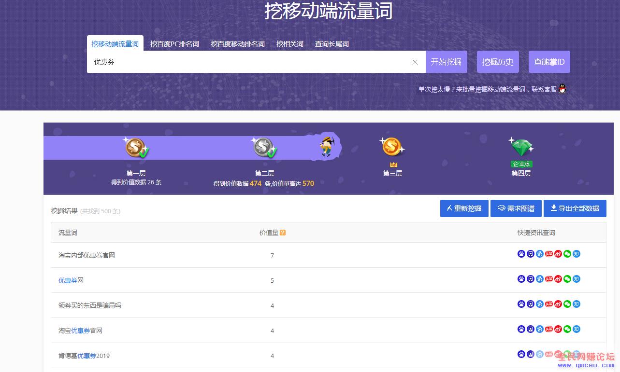Open Zhihu icon in 淘宝优惠券官网 row
The height and width of the screenshot is (372, 620).
pos(576,329)
